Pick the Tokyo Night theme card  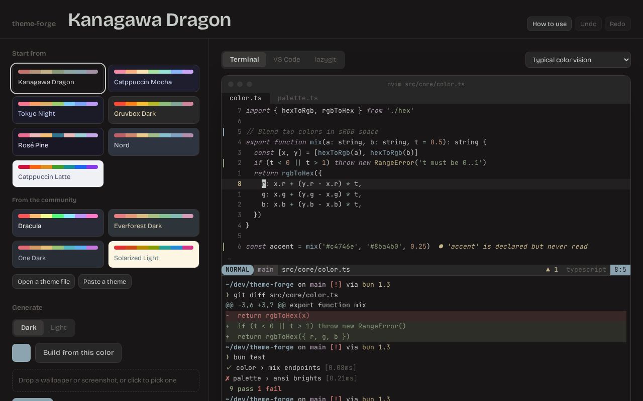[x=58, y=110]
